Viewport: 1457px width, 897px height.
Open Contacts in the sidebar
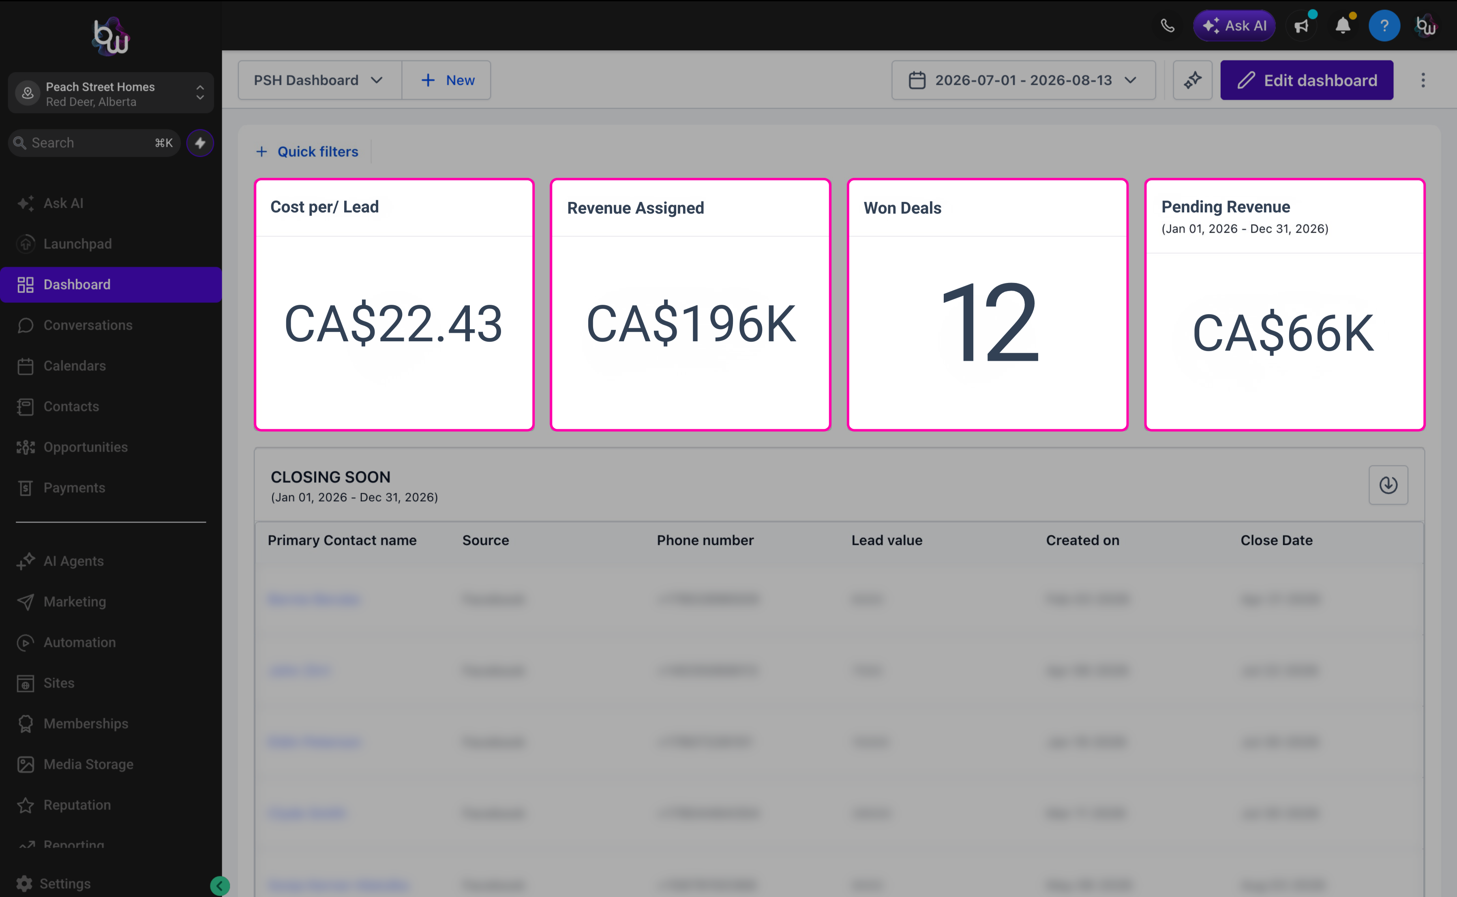click(x=111, y=407)
